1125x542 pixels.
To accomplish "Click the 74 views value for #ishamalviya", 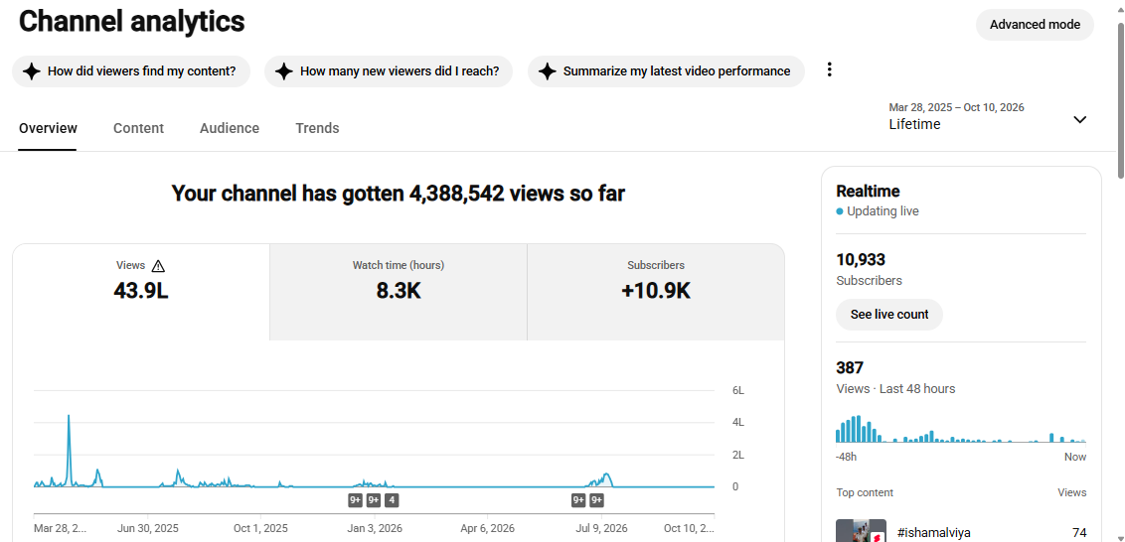I will pos(1079,533).
